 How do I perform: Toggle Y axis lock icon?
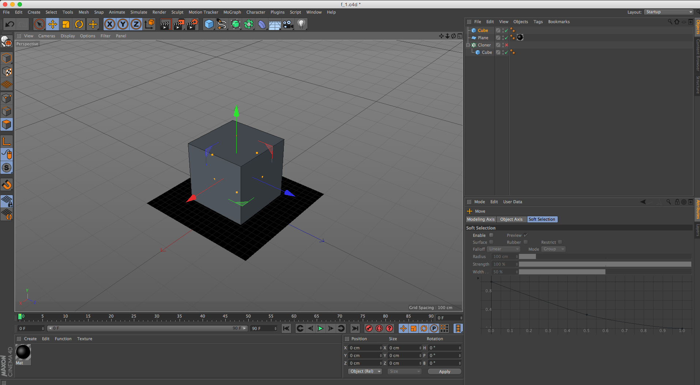tap(123, 24)
